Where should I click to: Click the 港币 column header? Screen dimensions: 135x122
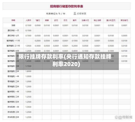pyautogui.click(x=75, y=20)
